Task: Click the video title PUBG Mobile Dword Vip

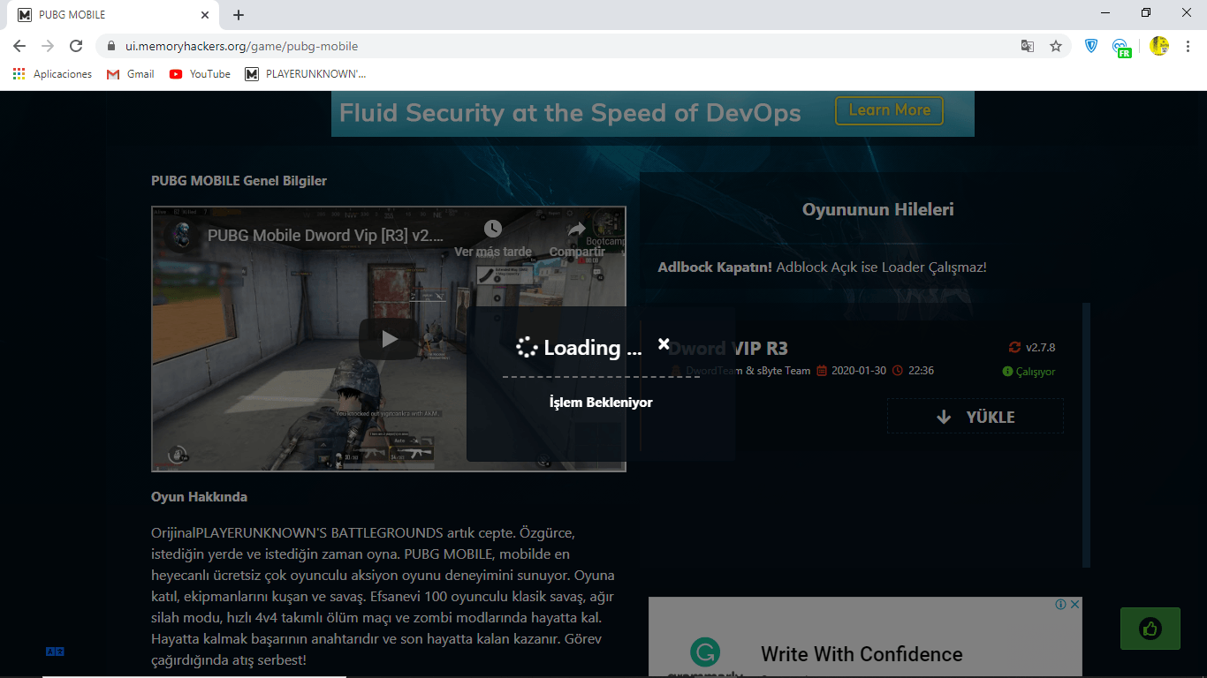Action: [325, 236]
